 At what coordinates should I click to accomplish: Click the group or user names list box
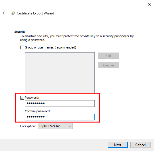point(60,72)
